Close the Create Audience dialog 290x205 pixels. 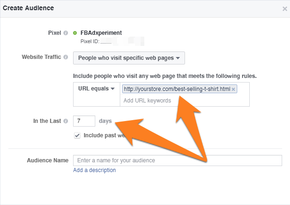(x=284, y=9)
